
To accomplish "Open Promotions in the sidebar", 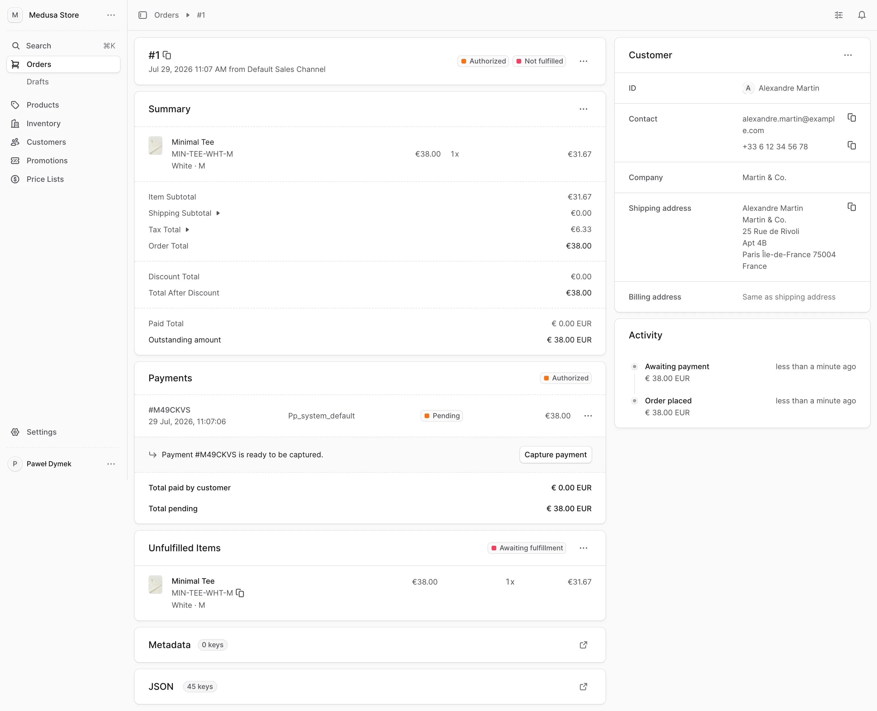I will tap(64, 161).
